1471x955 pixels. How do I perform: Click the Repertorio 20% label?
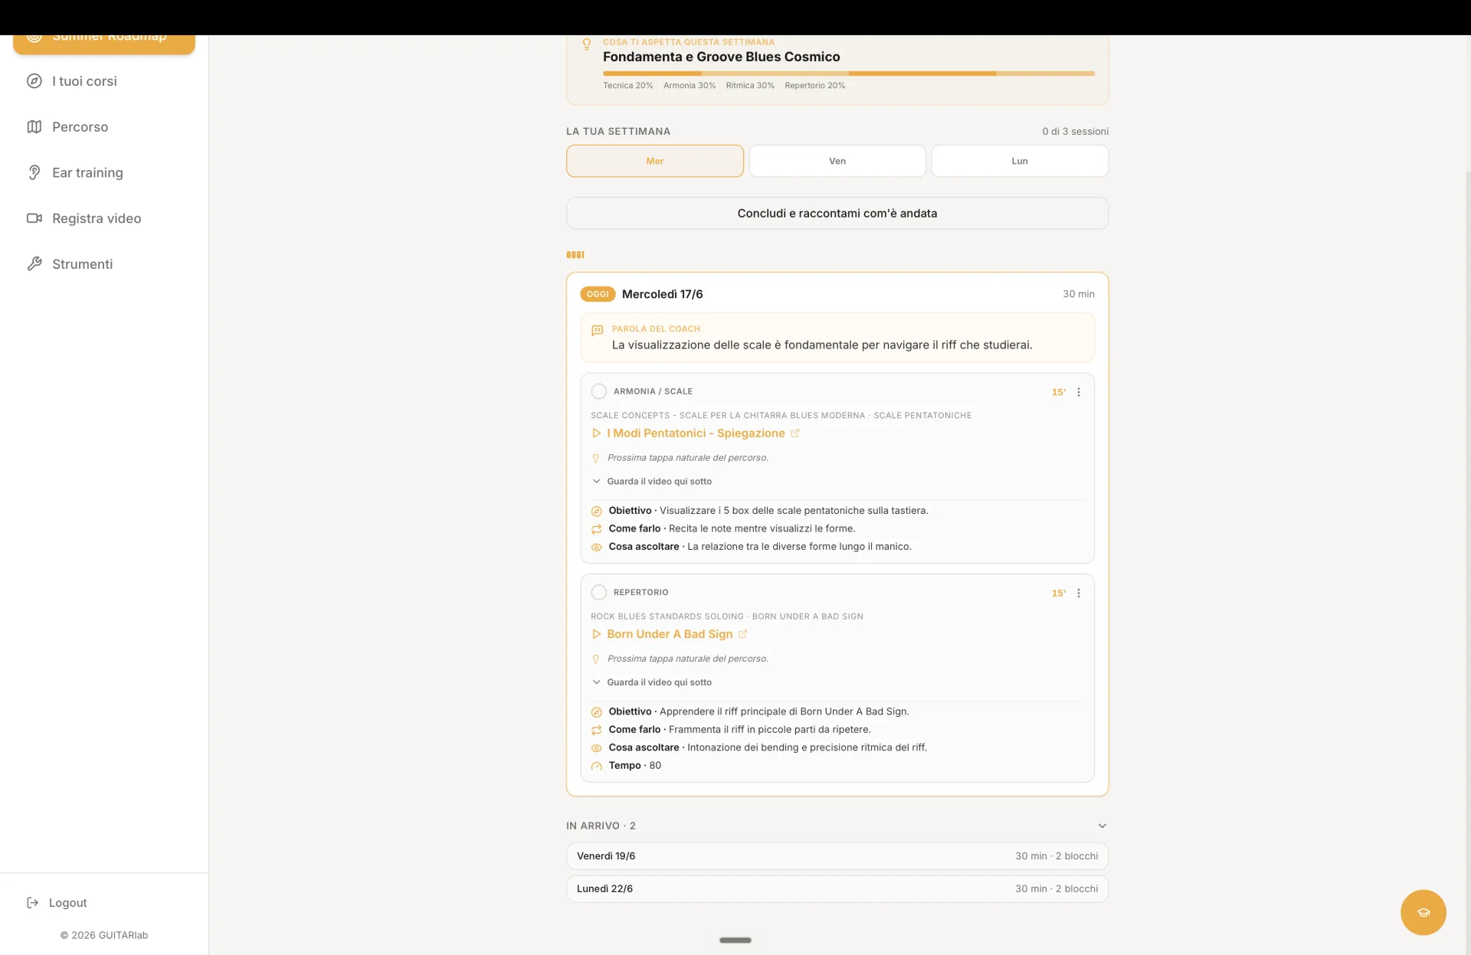coord(814,86)
